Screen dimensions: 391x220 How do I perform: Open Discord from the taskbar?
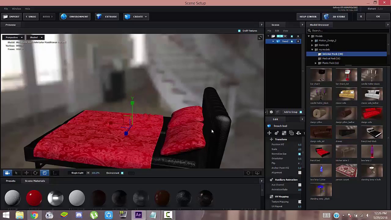click(79, 215)
